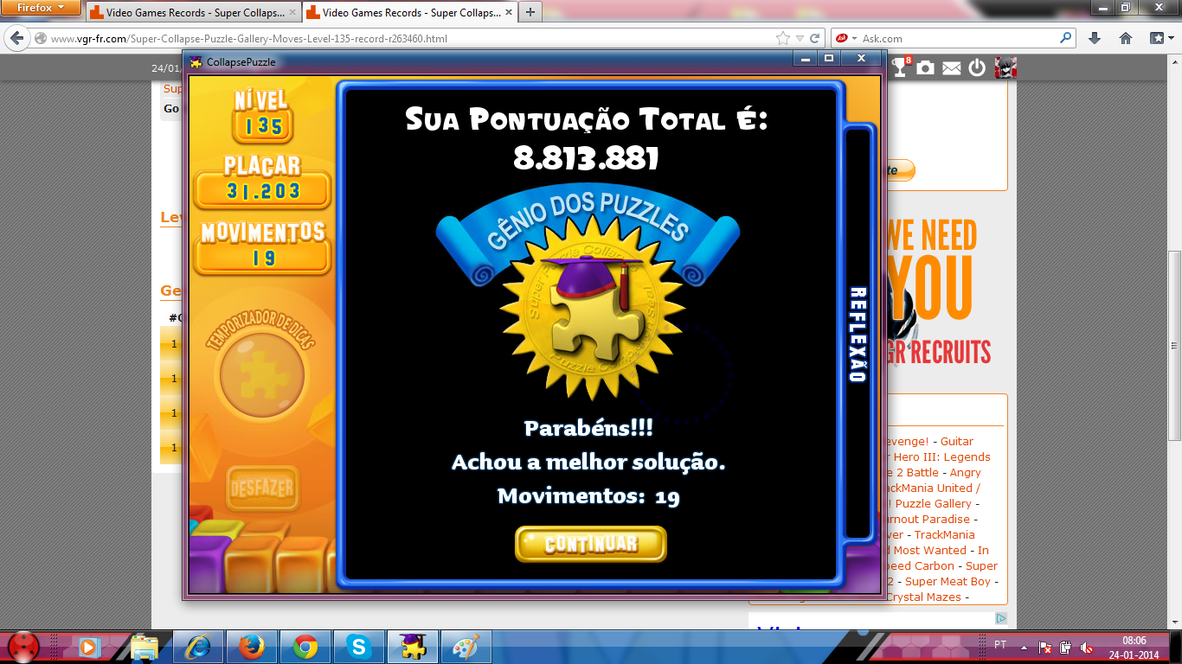Screen dimensions: 1182x664
Task: Click the hint timer puzzle piece
Action: (261, 375)
